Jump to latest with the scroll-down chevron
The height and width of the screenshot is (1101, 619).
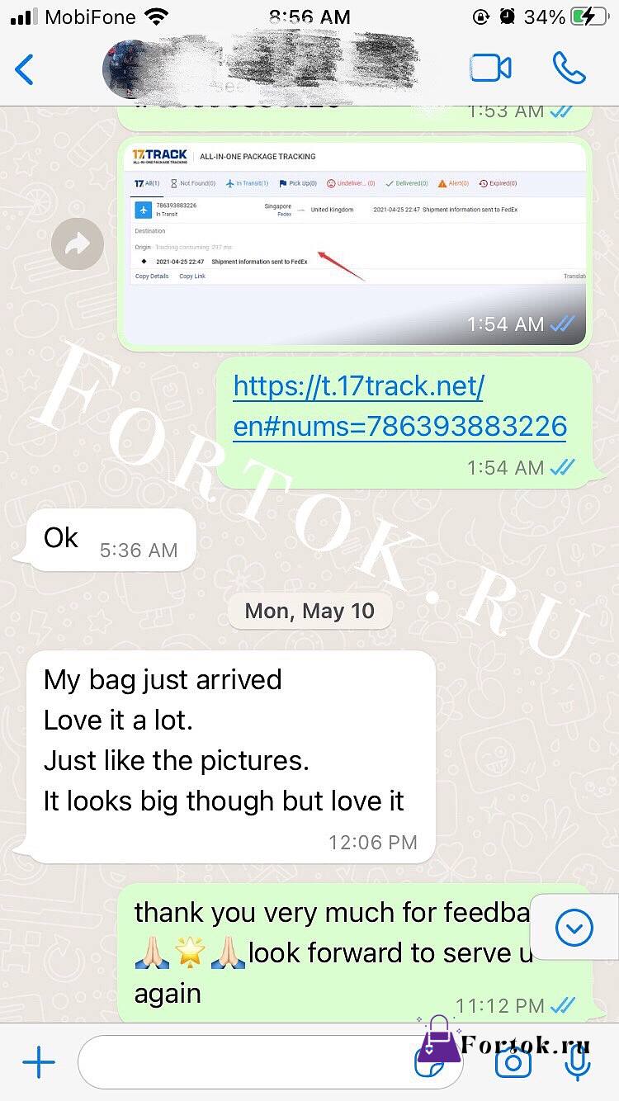coord(574,929)
